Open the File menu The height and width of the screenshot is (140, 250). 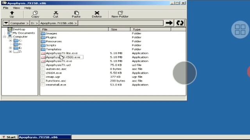[x=5, y=8]
